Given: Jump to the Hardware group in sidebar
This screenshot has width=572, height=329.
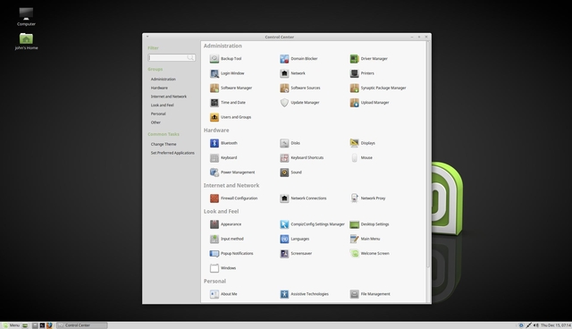Looking at the screenshot, I should tap(159, 88).
